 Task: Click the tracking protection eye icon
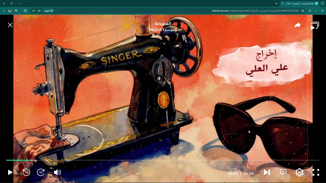coord(39,11)
